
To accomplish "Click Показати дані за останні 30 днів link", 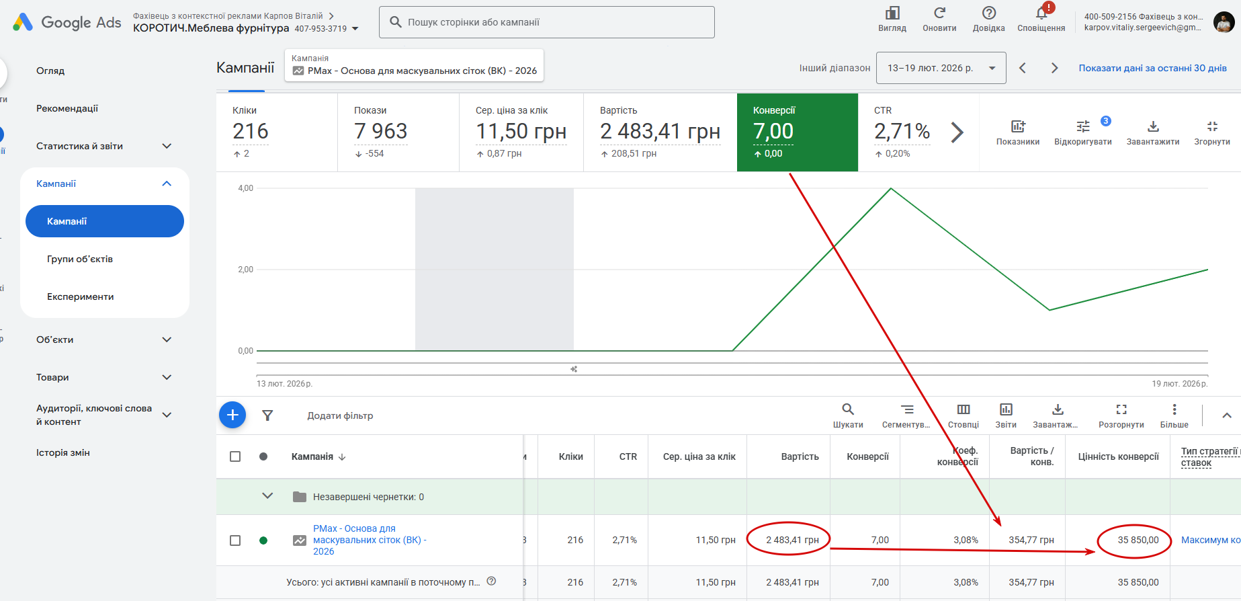I will point(1152,68).
